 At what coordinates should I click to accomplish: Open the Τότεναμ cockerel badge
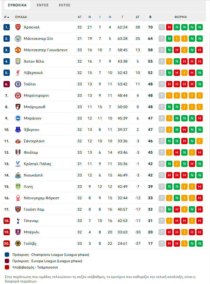[17, 221]
